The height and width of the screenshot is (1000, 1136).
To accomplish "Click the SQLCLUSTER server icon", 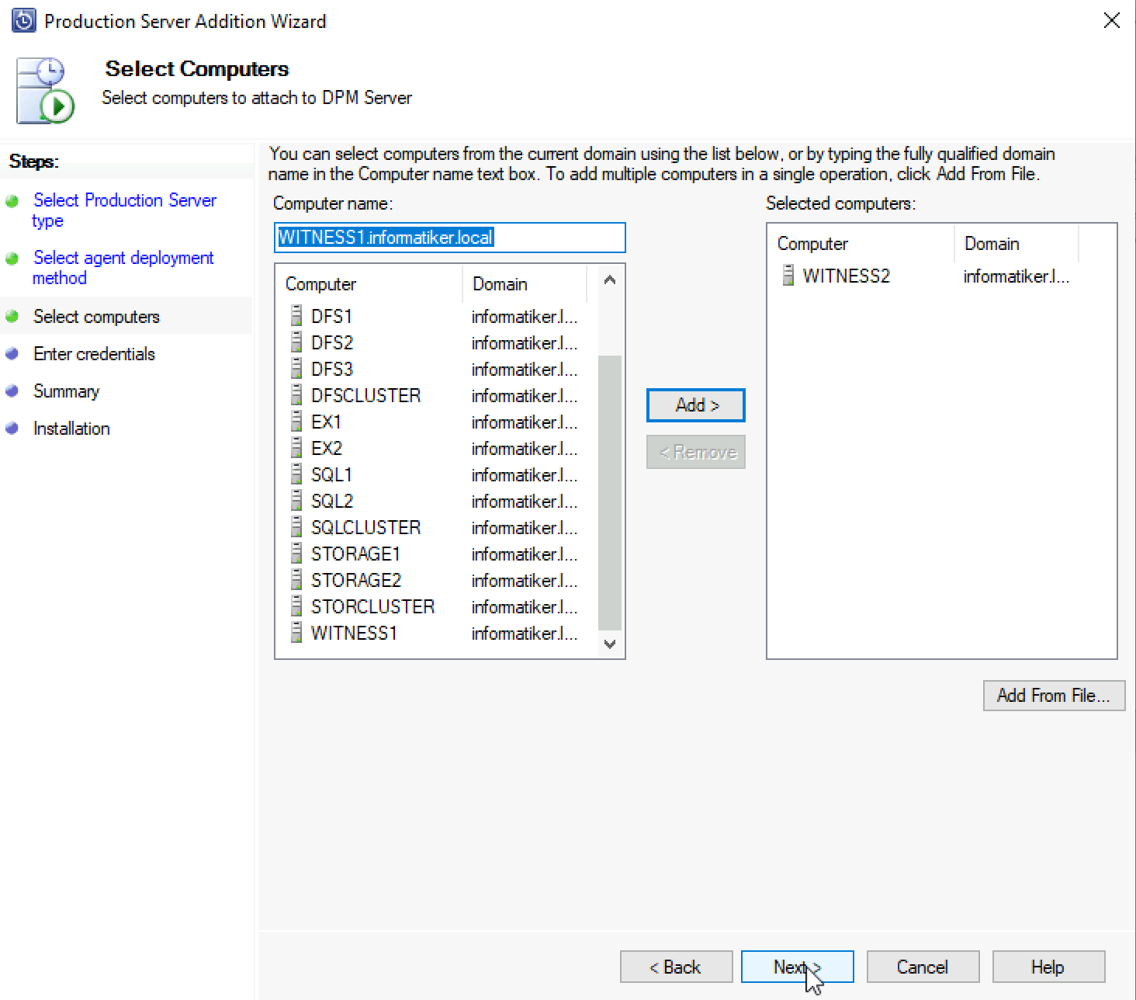I will click(x=296, y=527).
